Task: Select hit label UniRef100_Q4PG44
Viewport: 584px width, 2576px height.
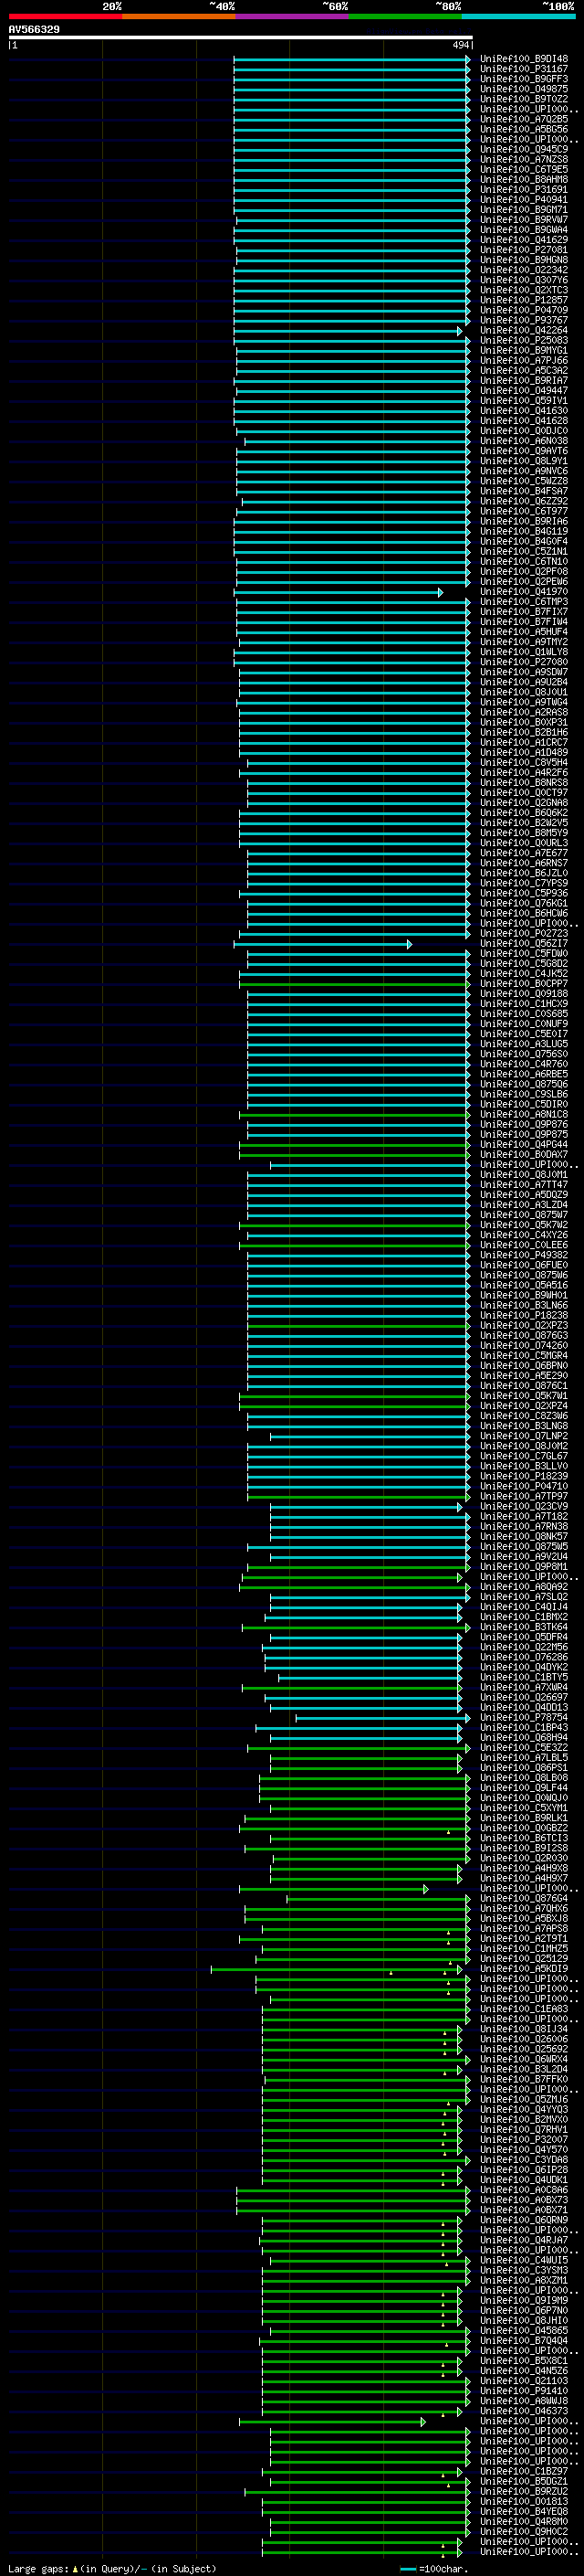Action: pyautogui.click(x=524, y=1145)
